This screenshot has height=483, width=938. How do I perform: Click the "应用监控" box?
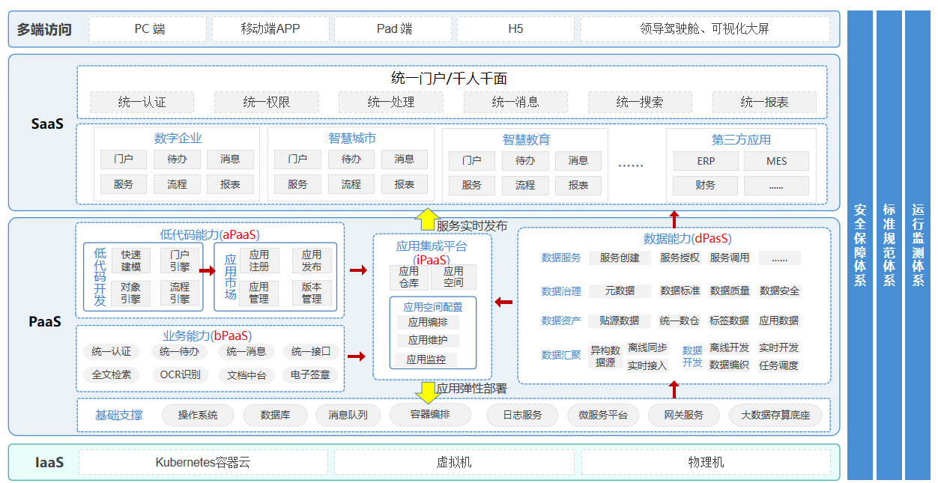pyautogui.click(x=428, y=359)
